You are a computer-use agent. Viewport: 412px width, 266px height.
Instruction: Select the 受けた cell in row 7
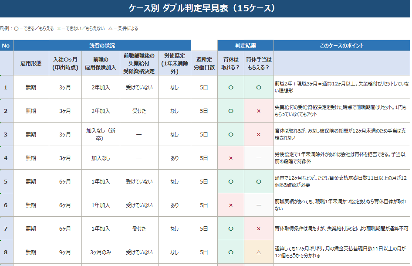pos(139,228)
